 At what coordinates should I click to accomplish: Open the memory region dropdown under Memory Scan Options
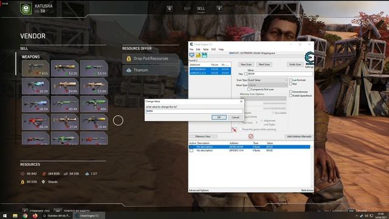(263, 99)
